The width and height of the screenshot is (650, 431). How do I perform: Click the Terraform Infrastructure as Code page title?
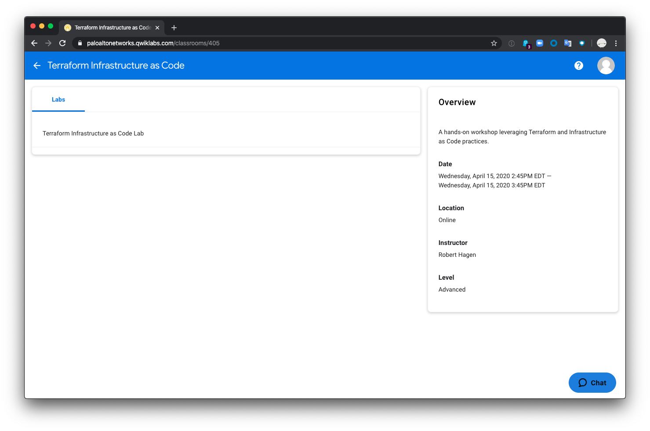(x=116, y=66)
